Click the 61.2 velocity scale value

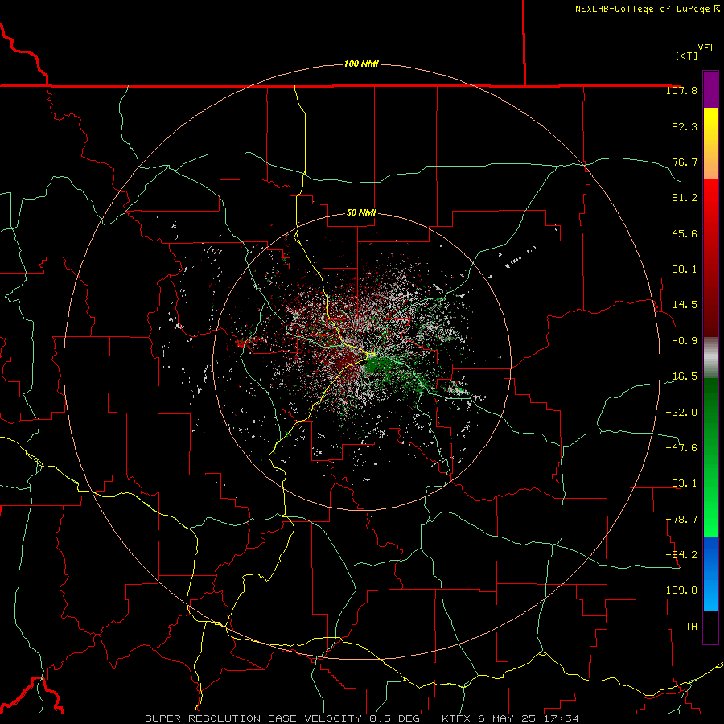point(685,198)
